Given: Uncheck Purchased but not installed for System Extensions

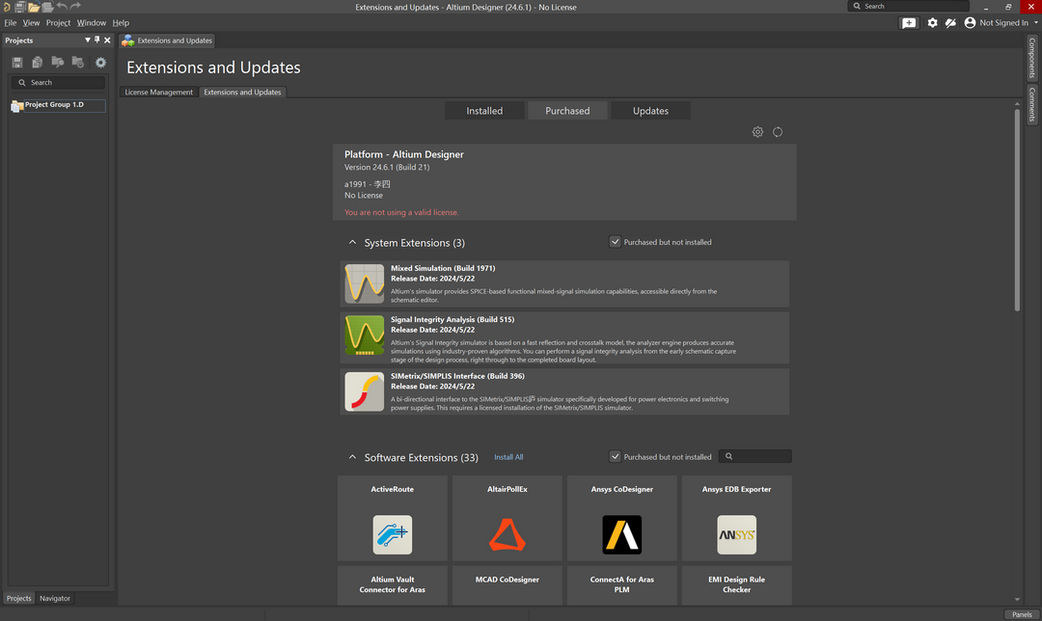Looking at the screenshot, I should pyautogui.click(x=615, y=241).
